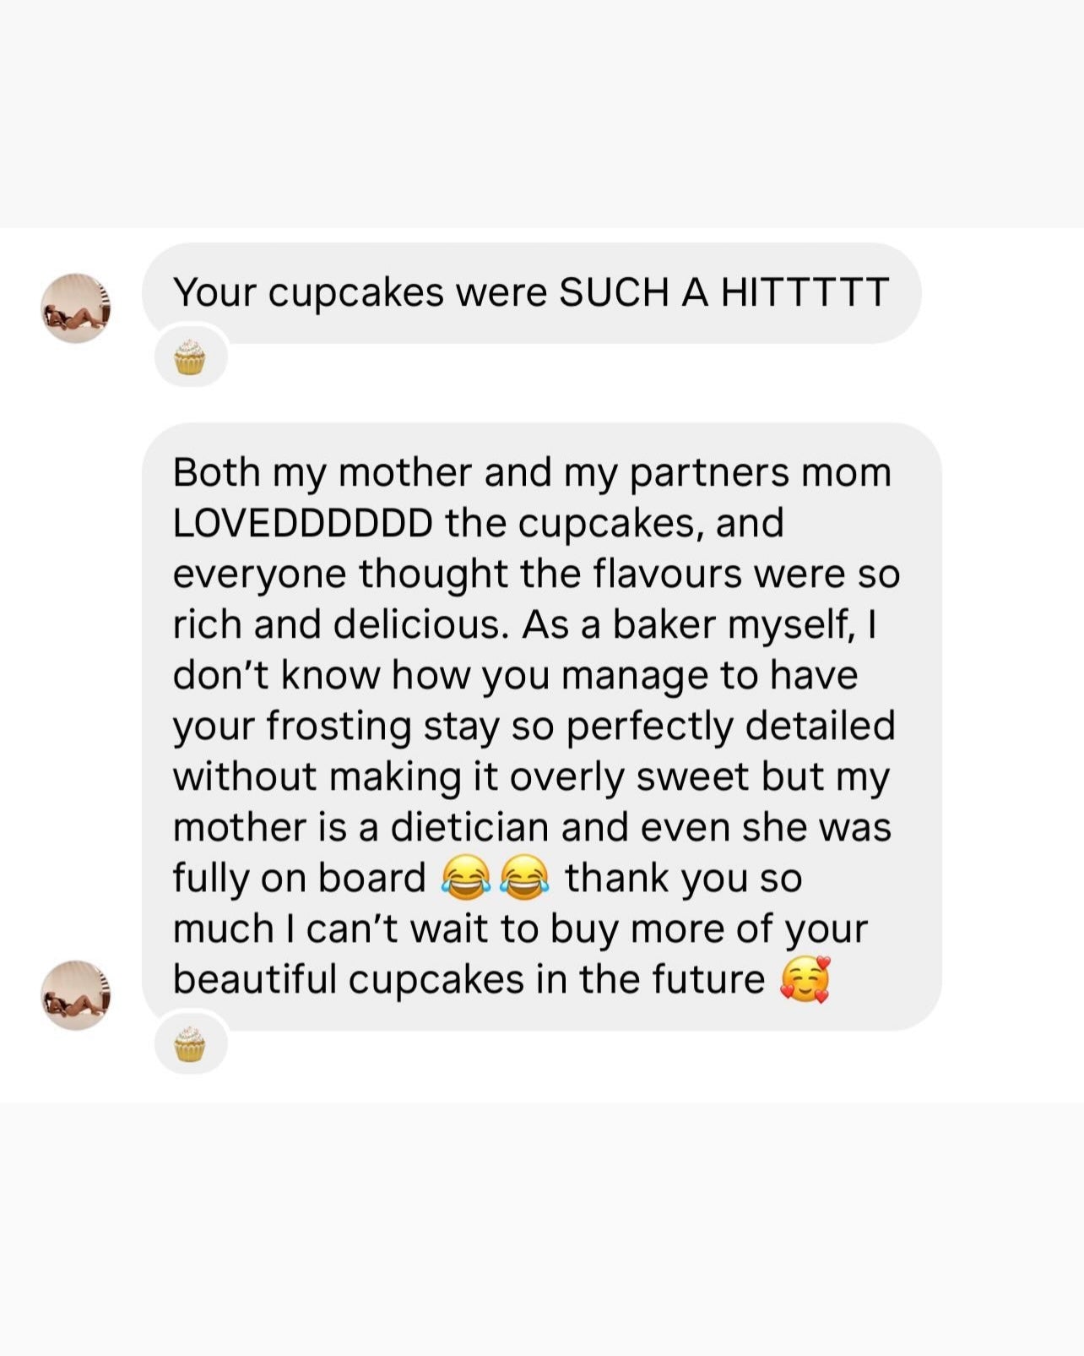Screen dimensions: 1084x1356
Task: Click the blank gray band below the messages
Action: 542,1229
